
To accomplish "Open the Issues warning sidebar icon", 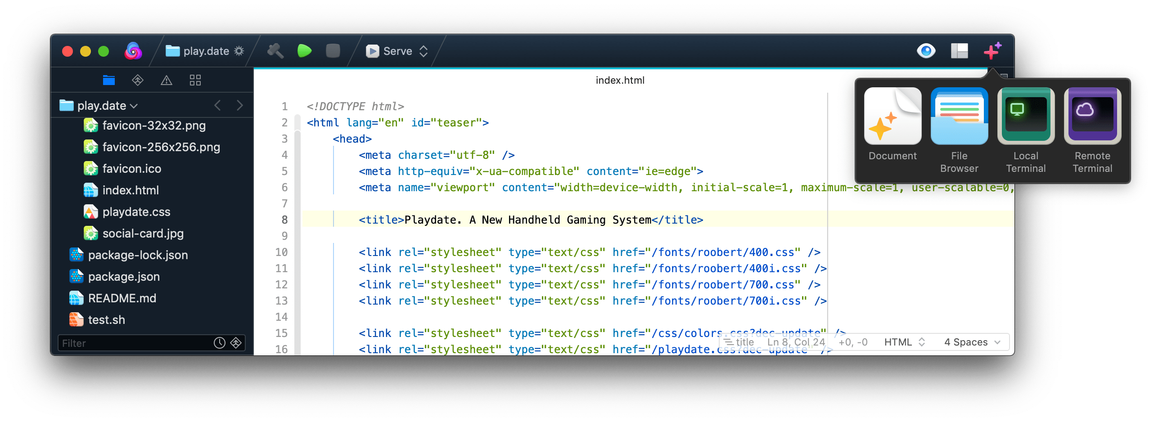I will click(167, 81).
